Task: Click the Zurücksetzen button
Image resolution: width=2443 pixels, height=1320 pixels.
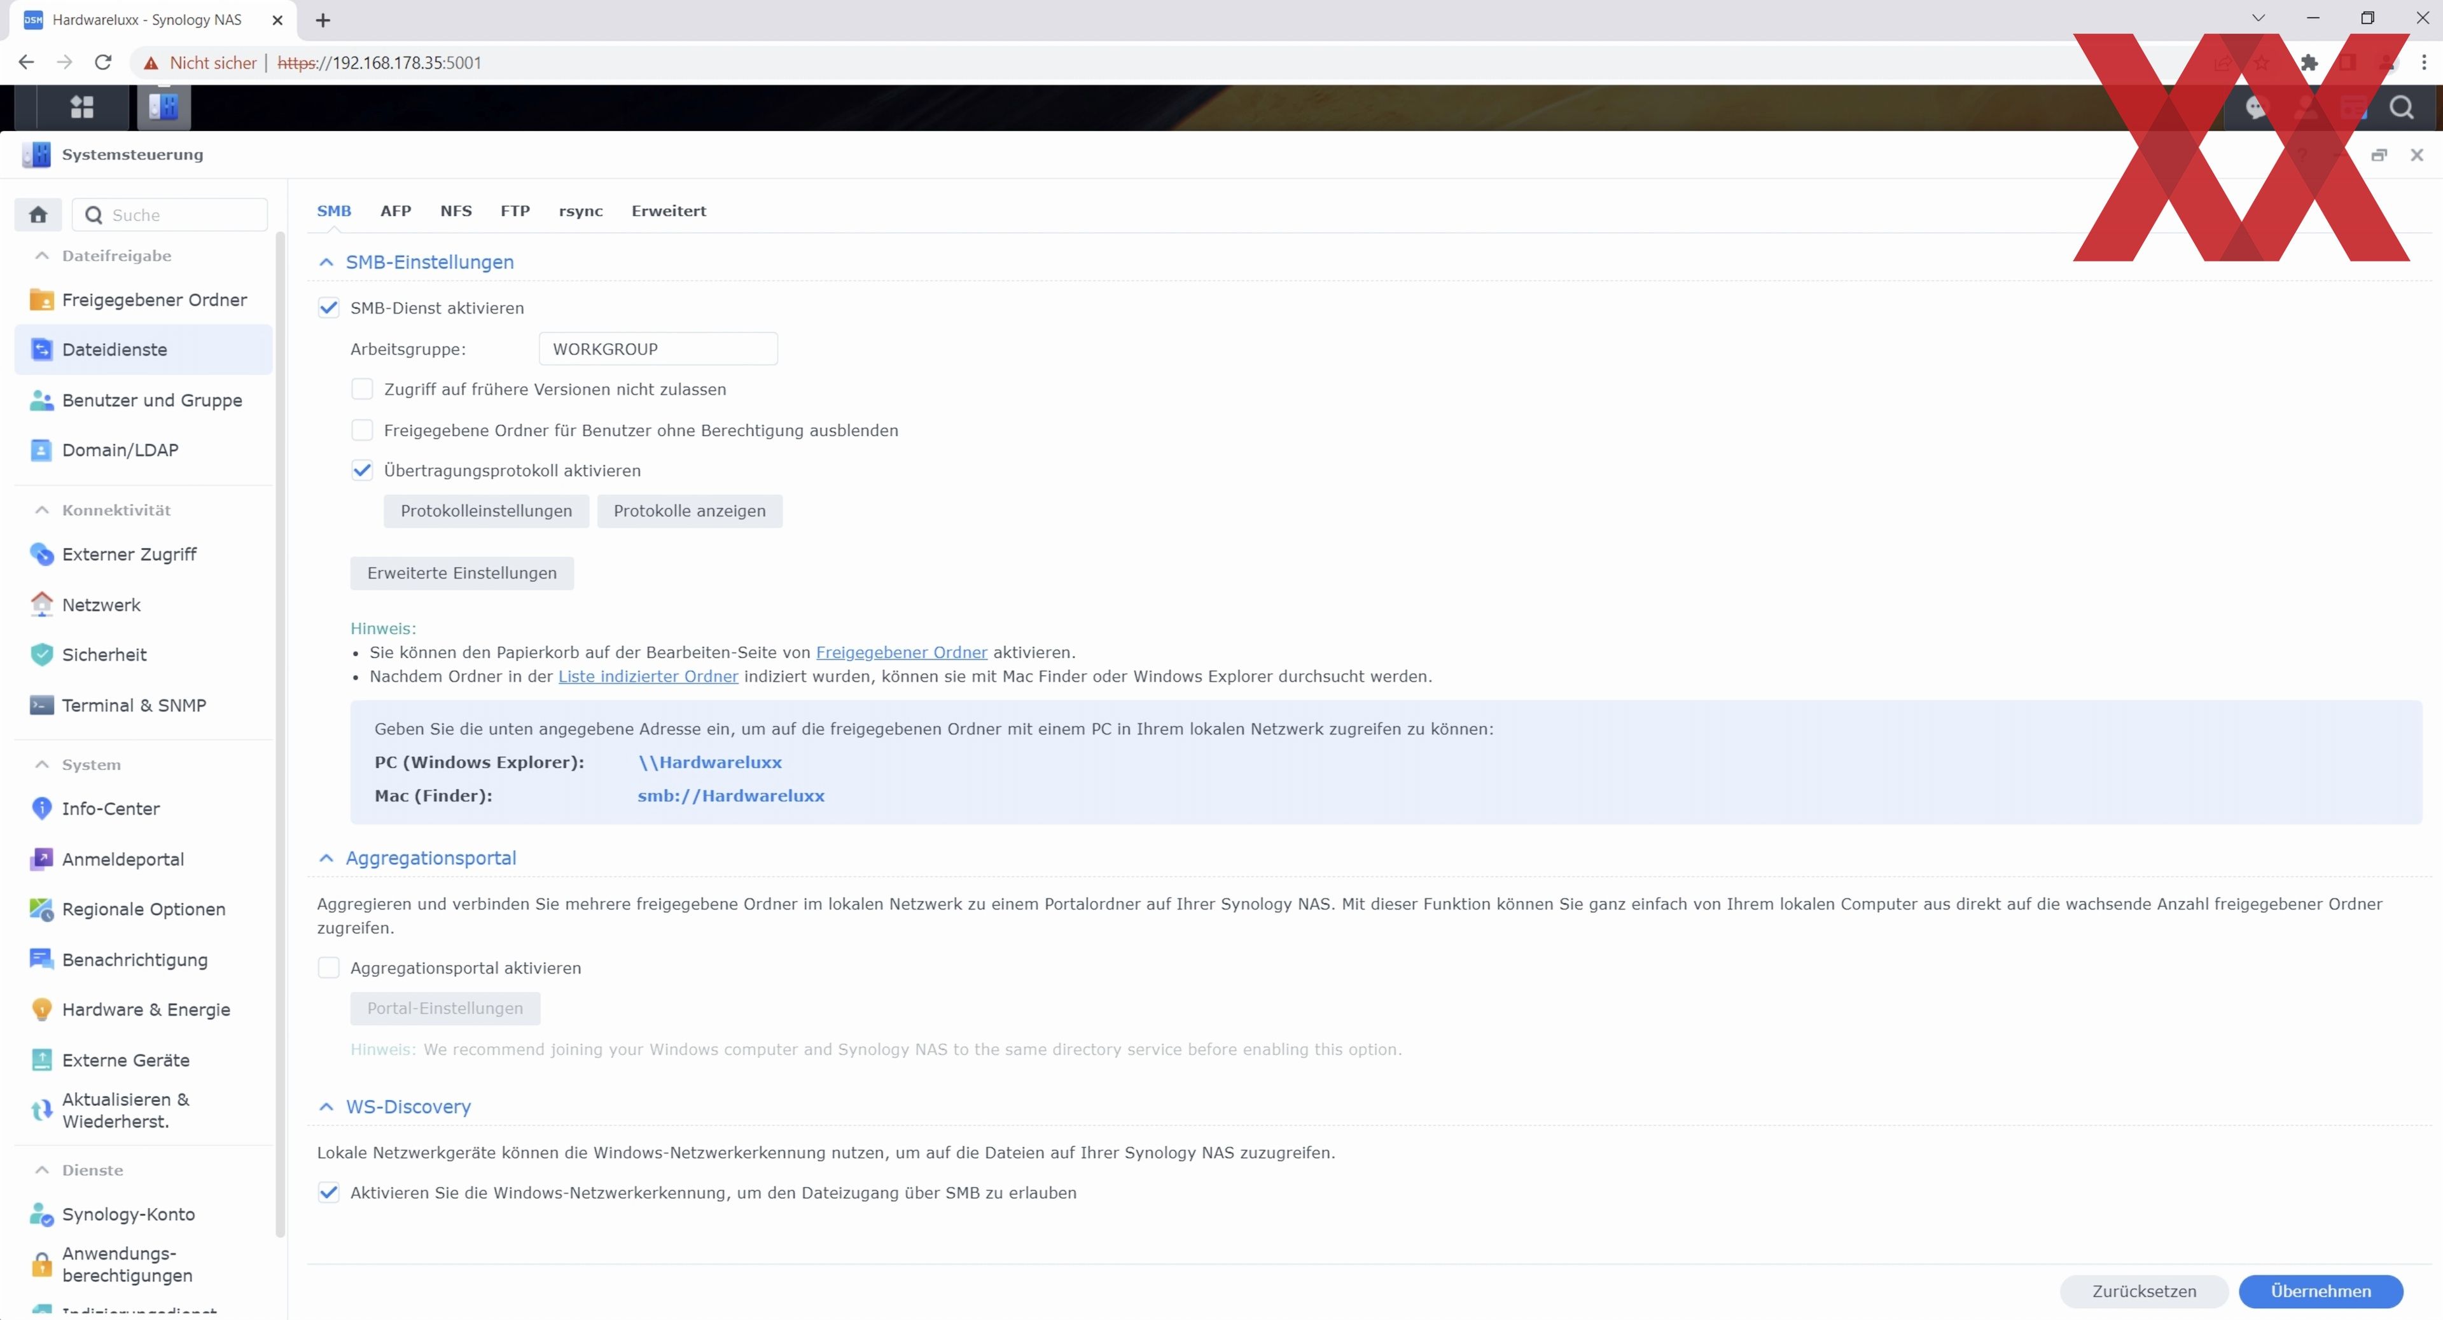Action: pyautogui.click(x=2144, y=1291)
